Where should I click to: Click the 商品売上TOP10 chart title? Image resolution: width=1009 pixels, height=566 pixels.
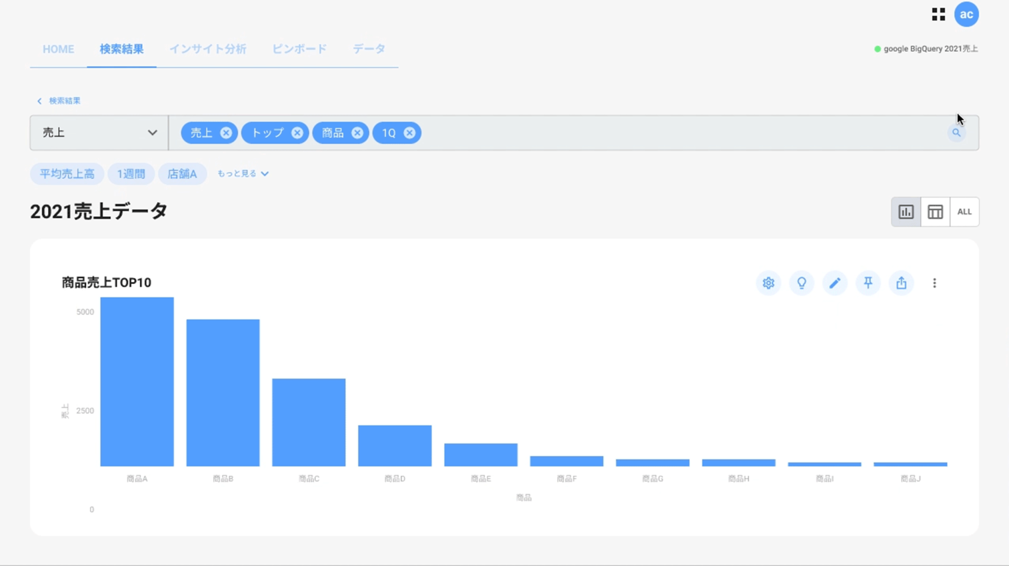[106, 282]
